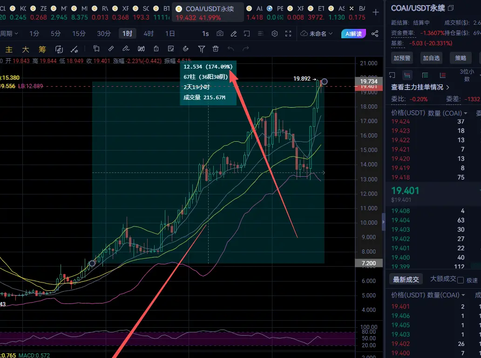This screenshot has width=481, height=358.
Task: Select the 1s timeframe
Action: click(205, 34)
